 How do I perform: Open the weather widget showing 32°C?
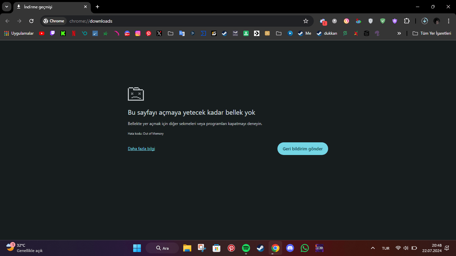(x=25, y=248)
